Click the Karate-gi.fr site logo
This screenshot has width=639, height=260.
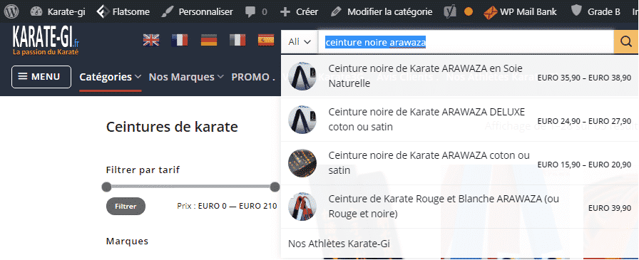click(46, 41)
